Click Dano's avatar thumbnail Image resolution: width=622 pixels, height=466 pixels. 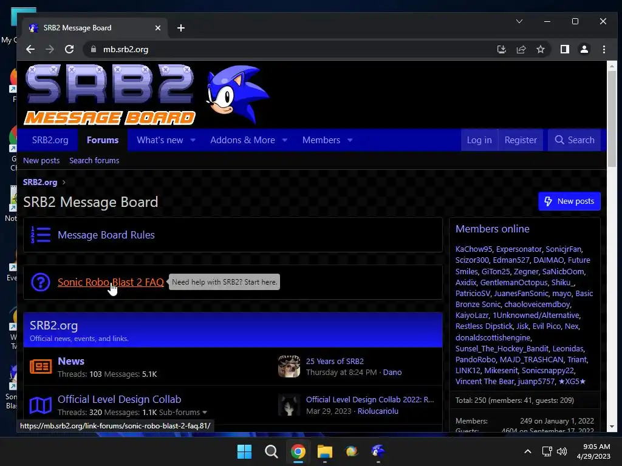[289, 366]
